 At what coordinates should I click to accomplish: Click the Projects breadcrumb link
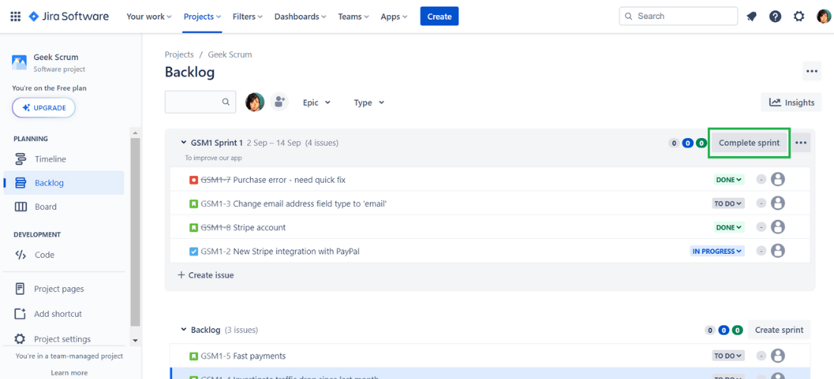(x=179, y=55)
